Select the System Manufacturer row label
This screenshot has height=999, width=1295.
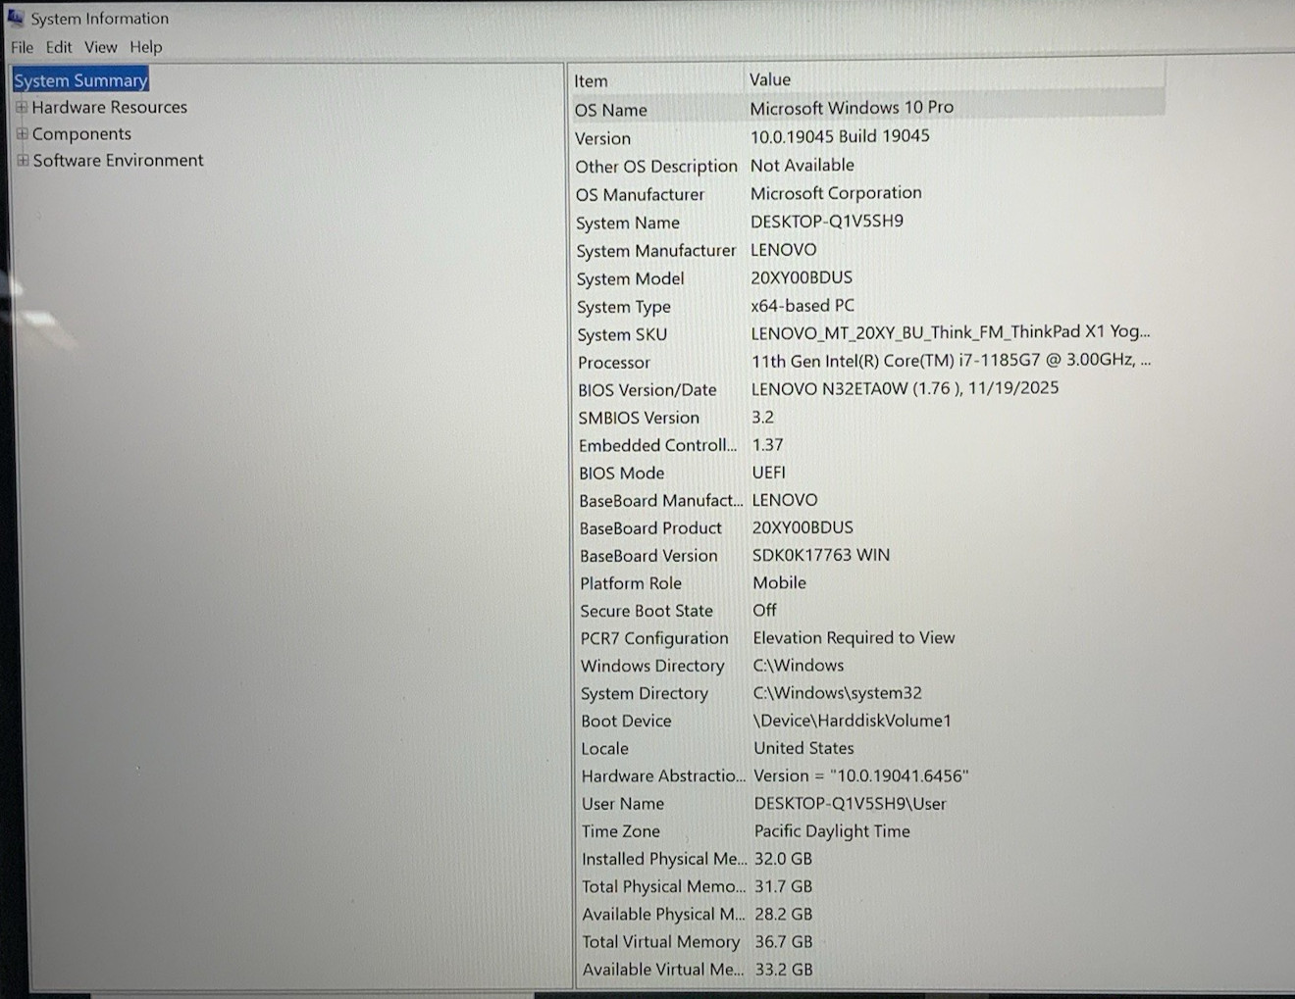[655, 251]
